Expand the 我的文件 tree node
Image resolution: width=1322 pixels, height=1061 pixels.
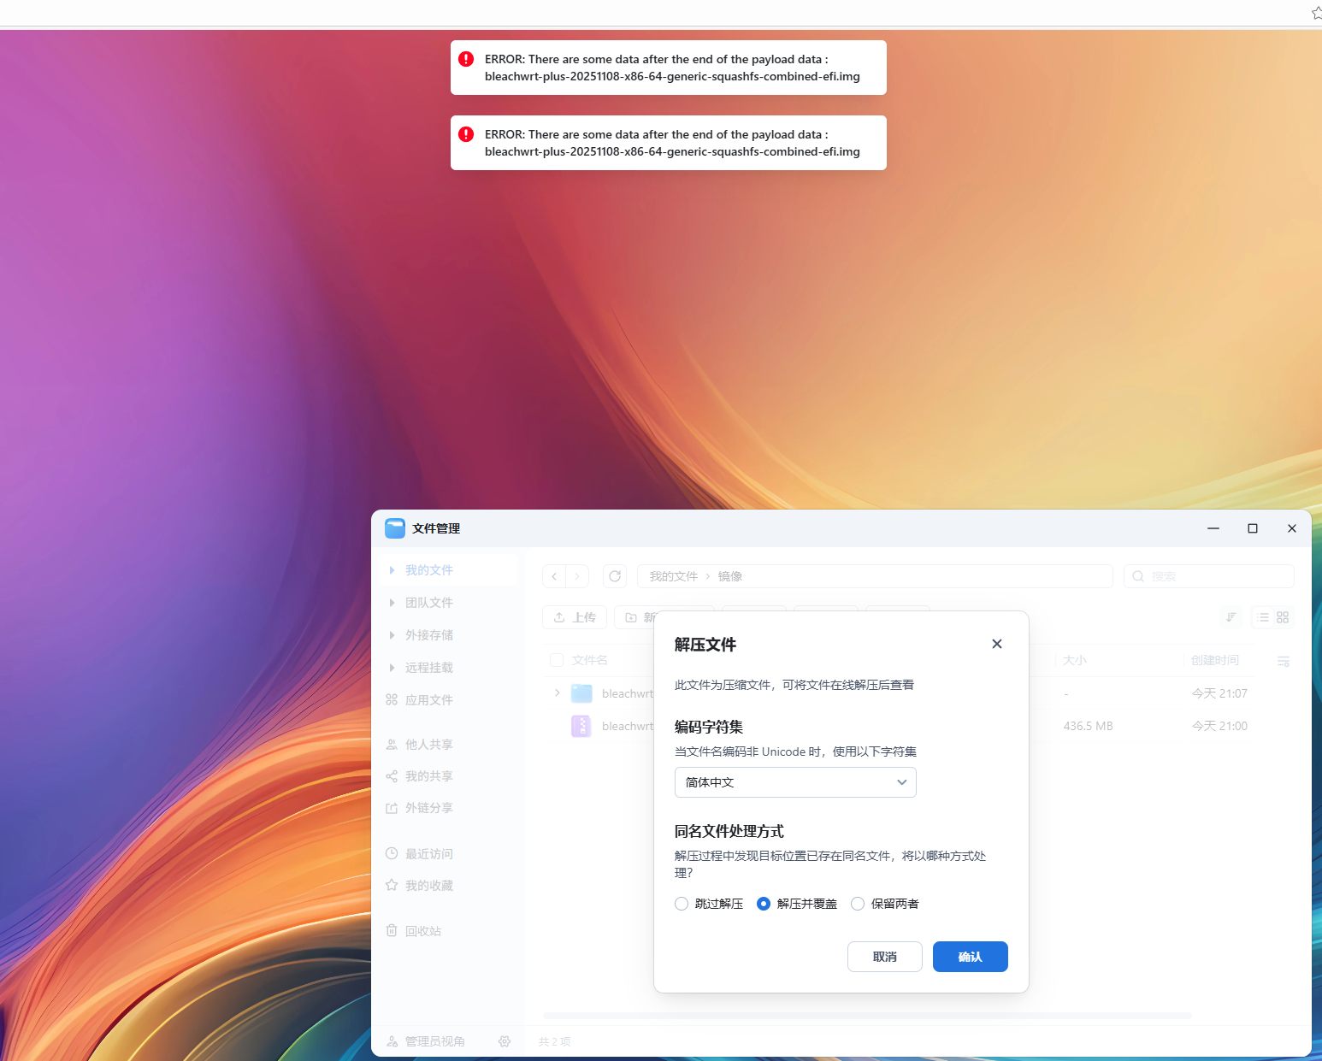[x=392, y=570]
